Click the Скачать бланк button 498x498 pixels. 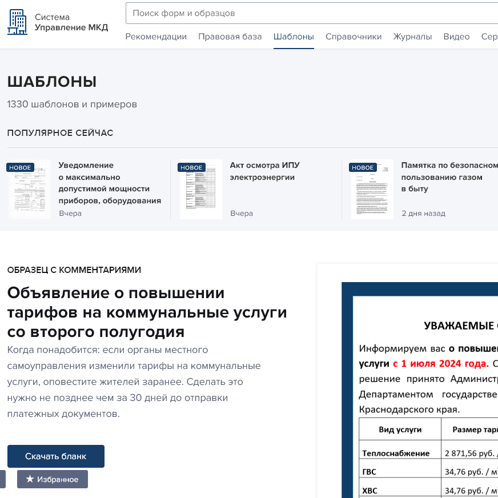click(x=56, y=456)
